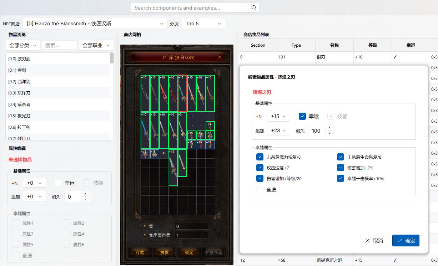
Task: Increase durability value with the up stepper
Action: pos(329,128)
